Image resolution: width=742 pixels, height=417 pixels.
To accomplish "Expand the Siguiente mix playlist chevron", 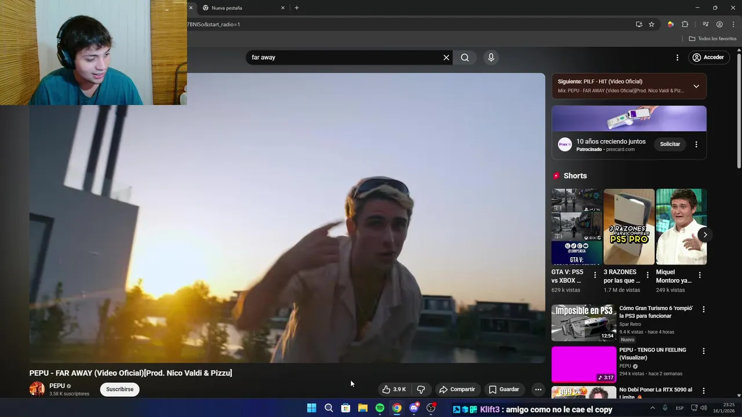I will [696, 86].
